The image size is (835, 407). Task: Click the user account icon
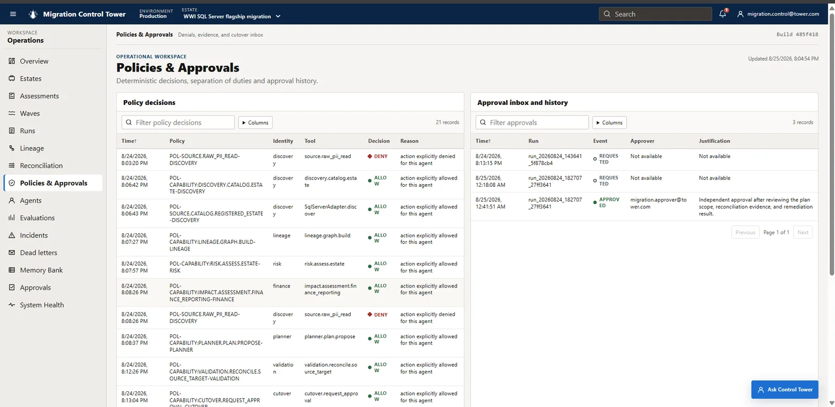tap(740, 14)
